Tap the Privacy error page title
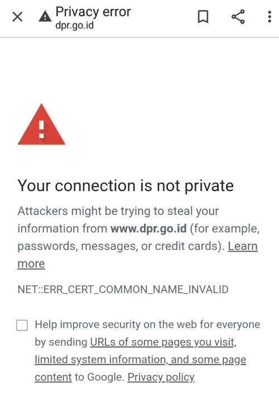 tap(93, 12)
